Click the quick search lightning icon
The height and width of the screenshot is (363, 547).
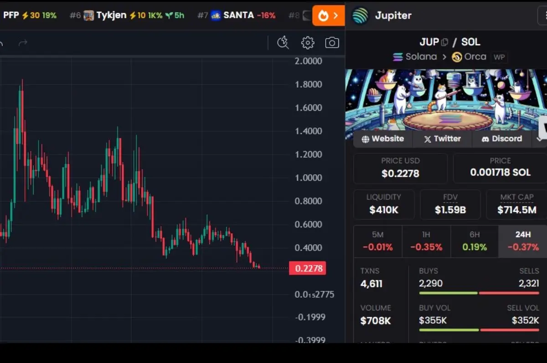point(283,43)
